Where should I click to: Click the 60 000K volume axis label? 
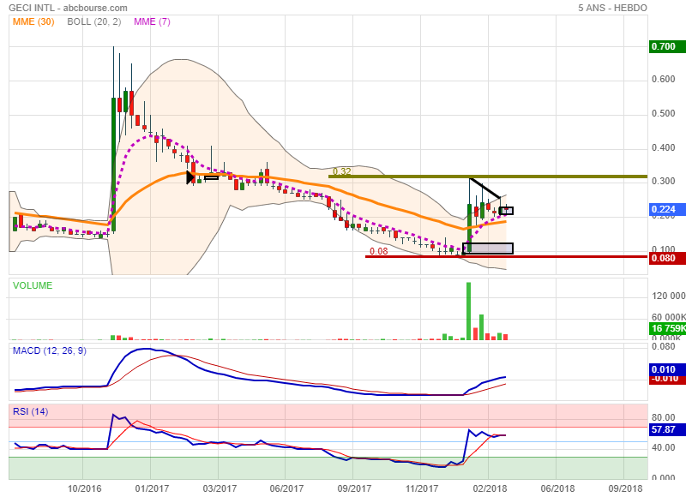coord(669,317)
